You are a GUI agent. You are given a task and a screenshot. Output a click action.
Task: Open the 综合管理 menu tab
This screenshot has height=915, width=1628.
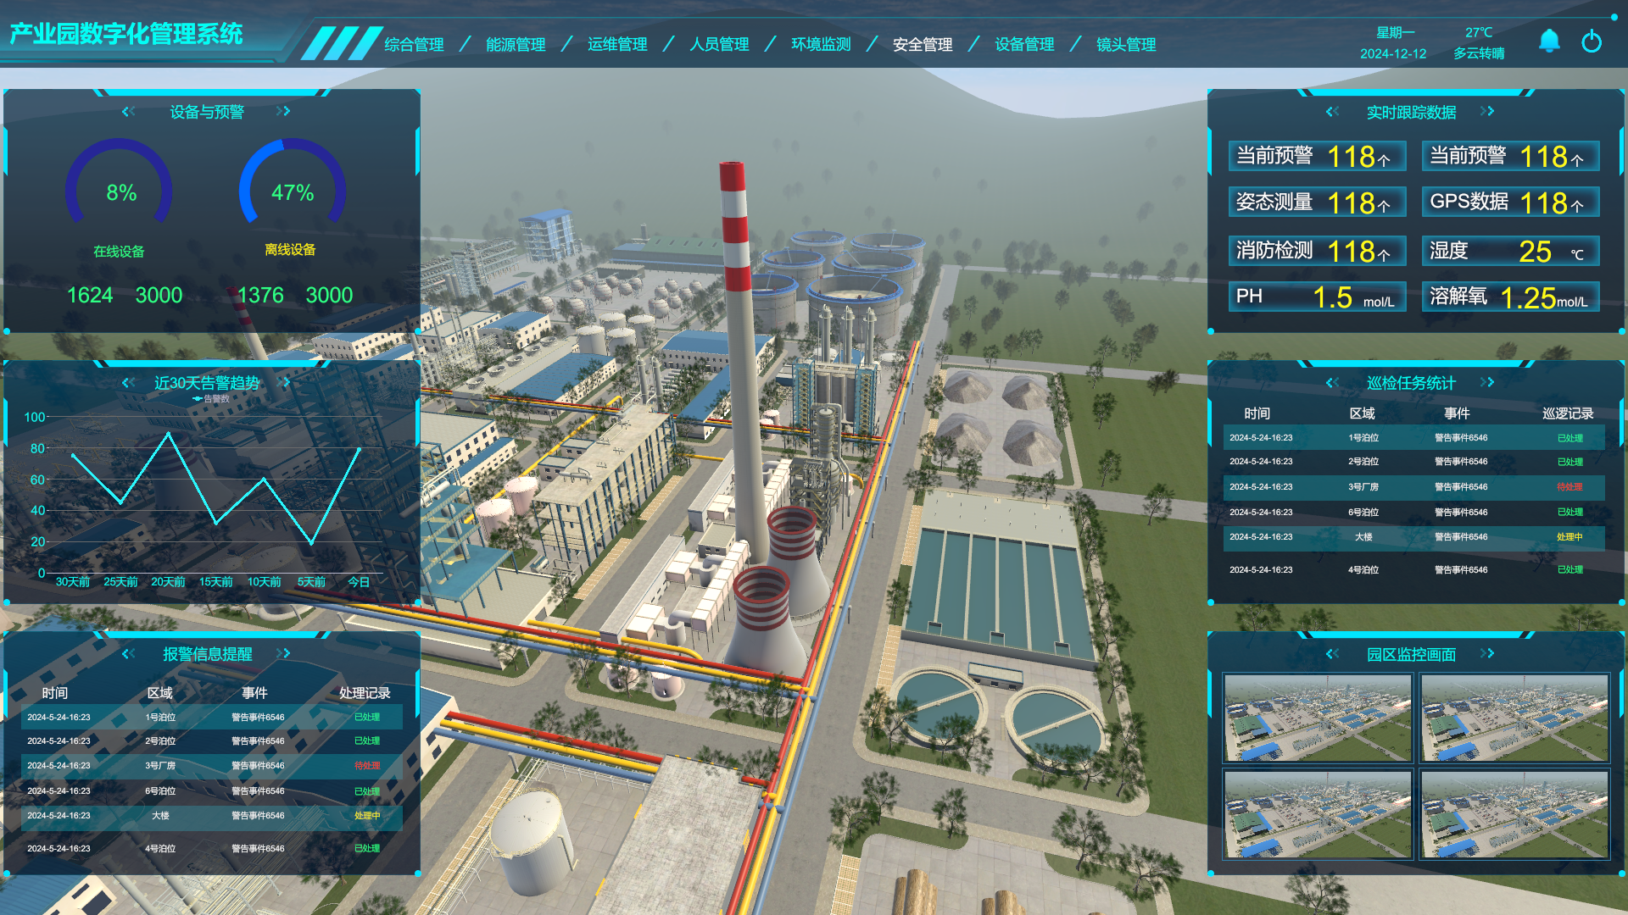coord(414,44)
